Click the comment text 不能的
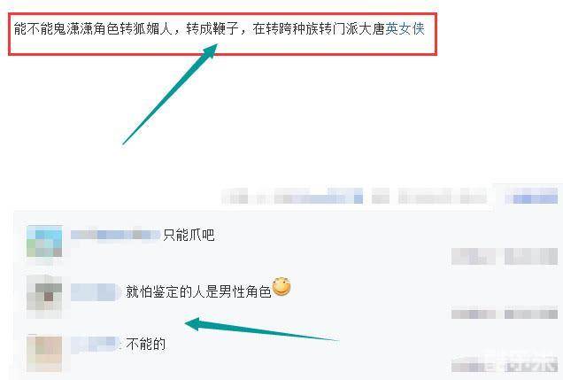The image size is (563, 380). pos(145,344)
